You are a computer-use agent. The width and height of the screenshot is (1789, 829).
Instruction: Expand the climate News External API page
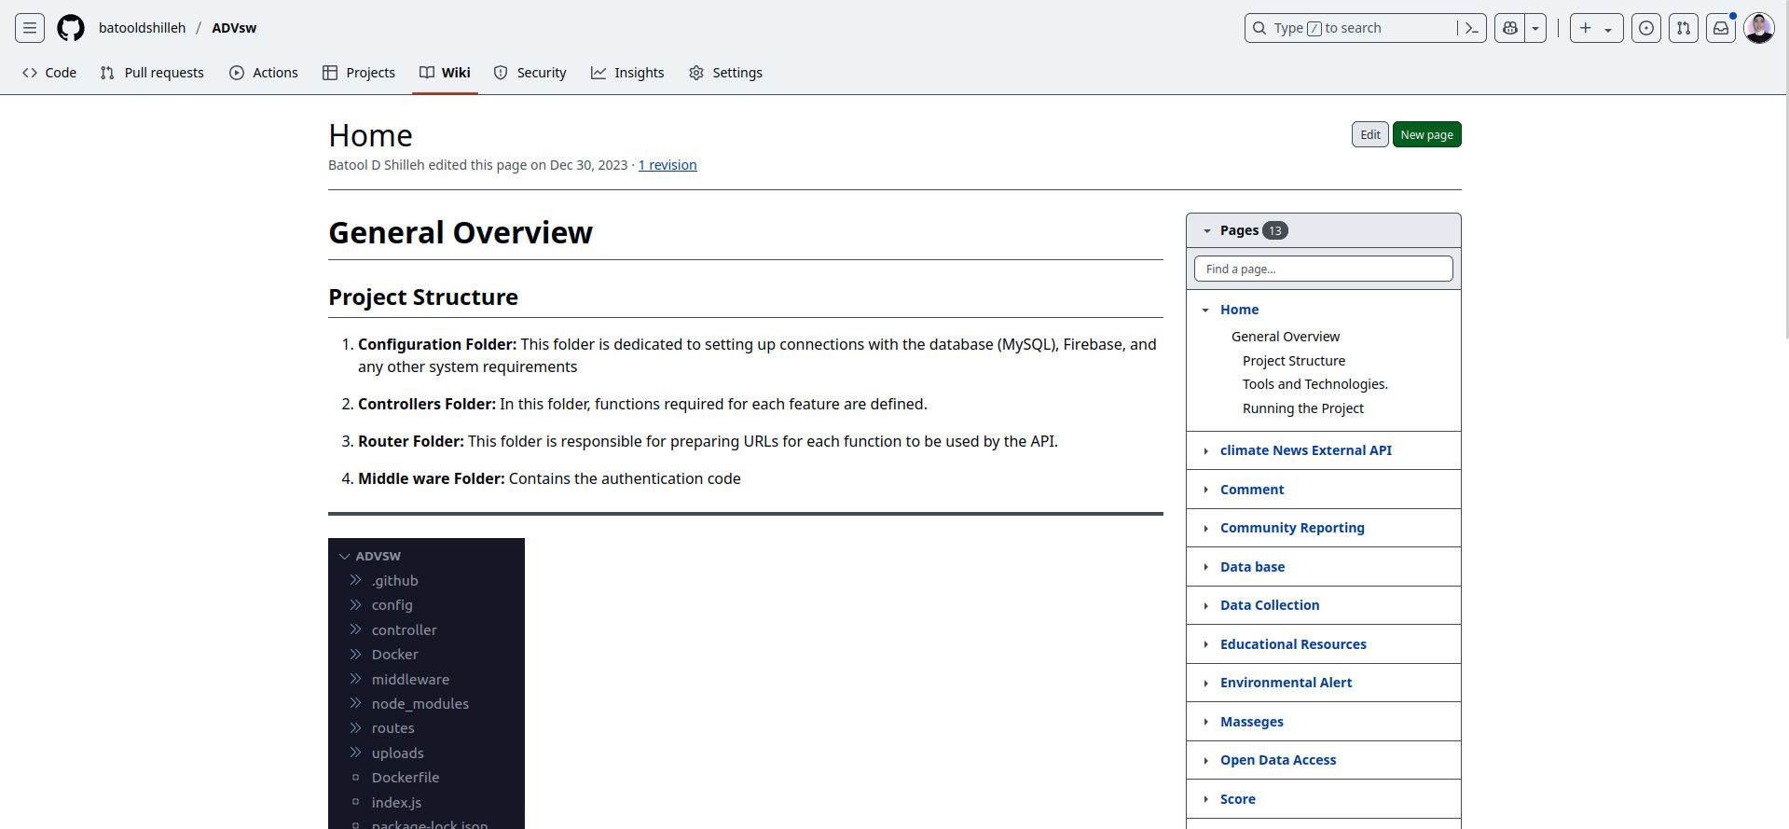(1205, 450)
